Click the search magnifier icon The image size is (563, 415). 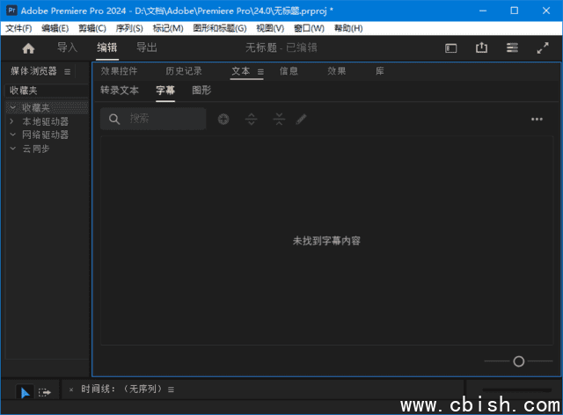point(114,120)
